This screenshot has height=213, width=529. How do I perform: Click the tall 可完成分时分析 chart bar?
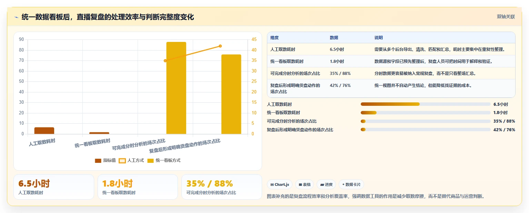click(x=176, y=88)
